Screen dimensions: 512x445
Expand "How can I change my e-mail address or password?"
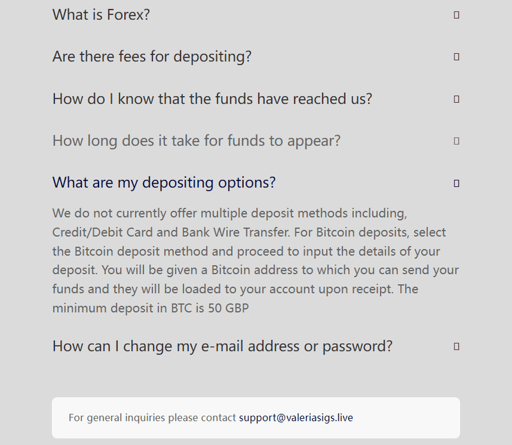[222, 346]
